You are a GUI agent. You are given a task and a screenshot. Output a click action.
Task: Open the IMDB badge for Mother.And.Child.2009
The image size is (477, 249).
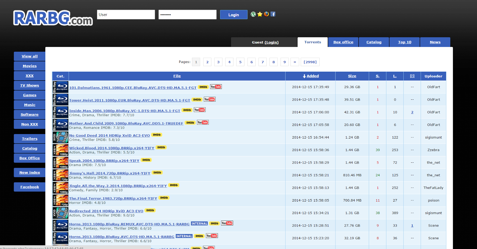click(190, 123)
